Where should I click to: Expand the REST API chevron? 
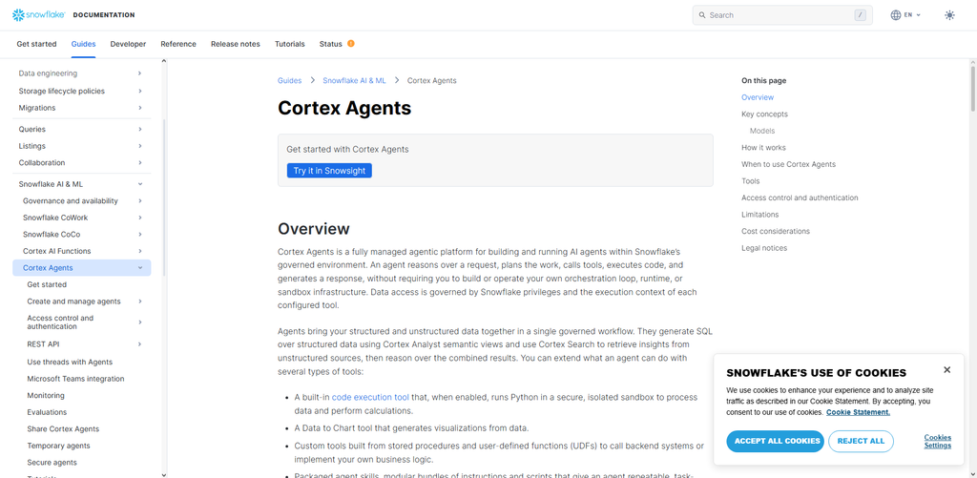pos(140,344)
